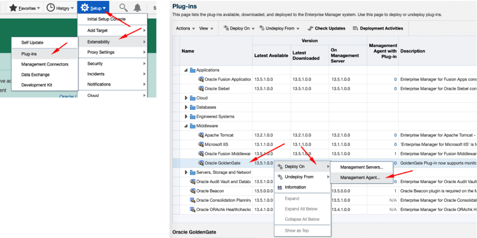Click the Apache Tomcat plug-in icon
Image resolution: width=477 pixels, height=238 pixels.
[201, 135]
